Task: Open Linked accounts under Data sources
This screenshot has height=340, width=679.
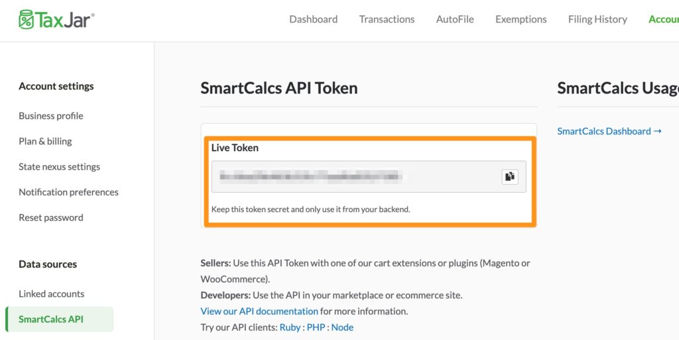Action: tap(51, 294)
